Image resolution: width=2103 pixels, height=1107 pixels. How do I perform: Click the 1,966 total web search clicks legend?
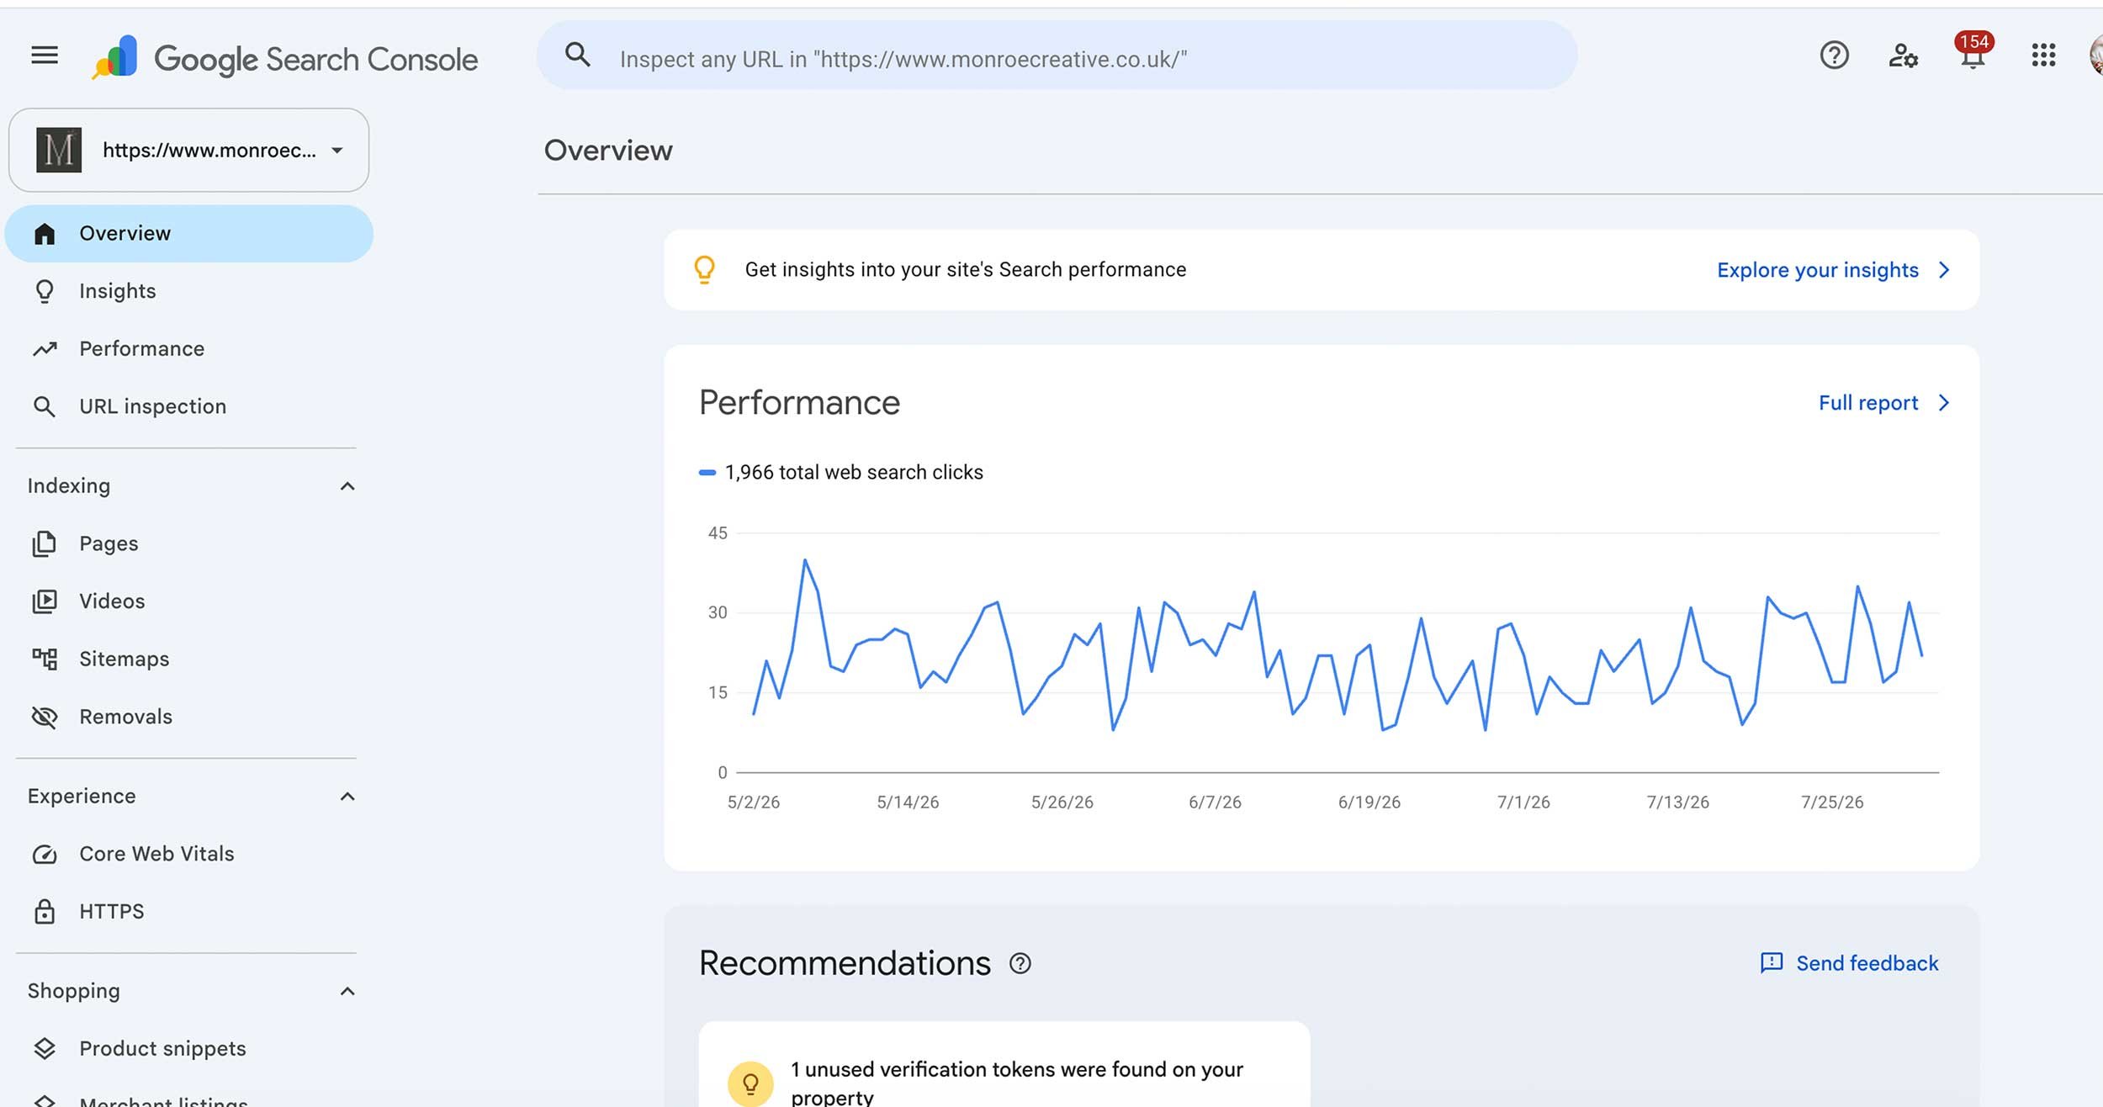pos(841,473)
